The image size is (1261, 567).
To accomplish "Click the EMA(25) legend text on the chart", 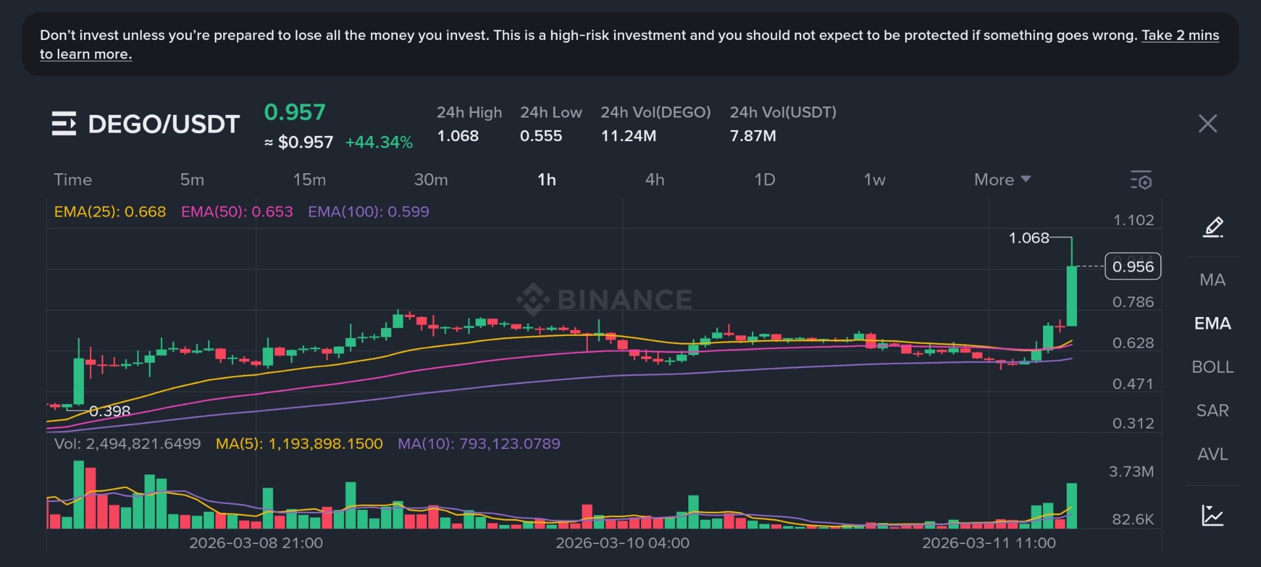I will (x=109, y=211).
